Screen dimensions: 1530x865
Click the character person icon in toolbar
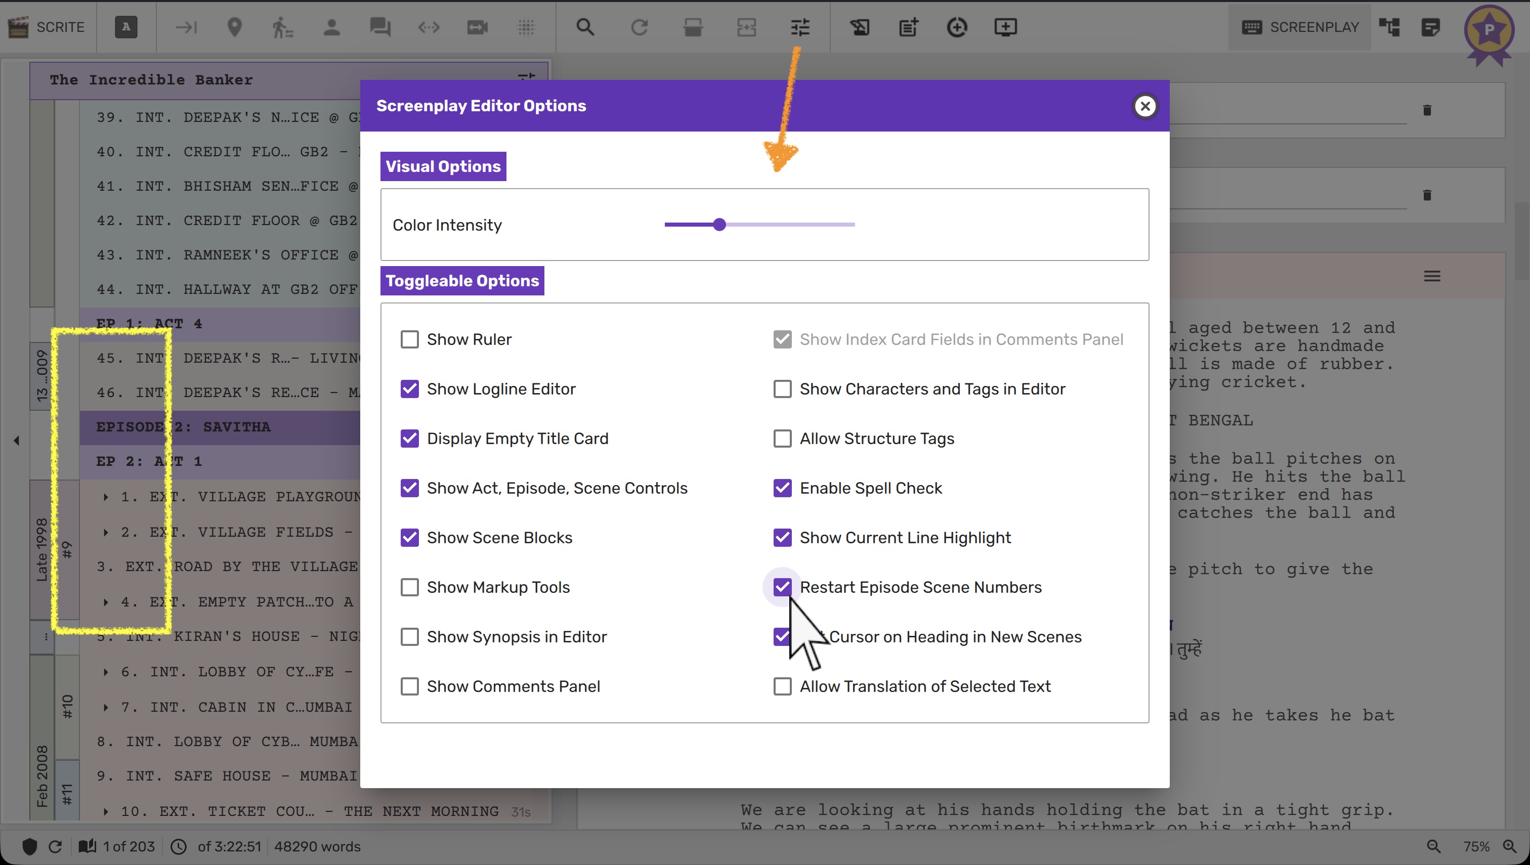coord(331,27)
